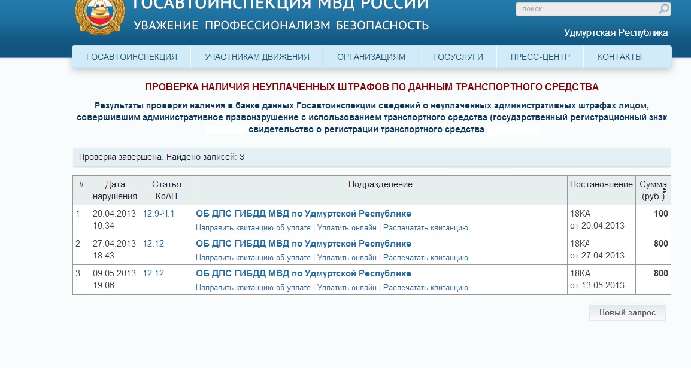Image resolution: width=691 pixels, height=368 pixels.
Task: Open ОБ ДПС ГИБДД division link in row 3
Action: [x=303, y=273]
